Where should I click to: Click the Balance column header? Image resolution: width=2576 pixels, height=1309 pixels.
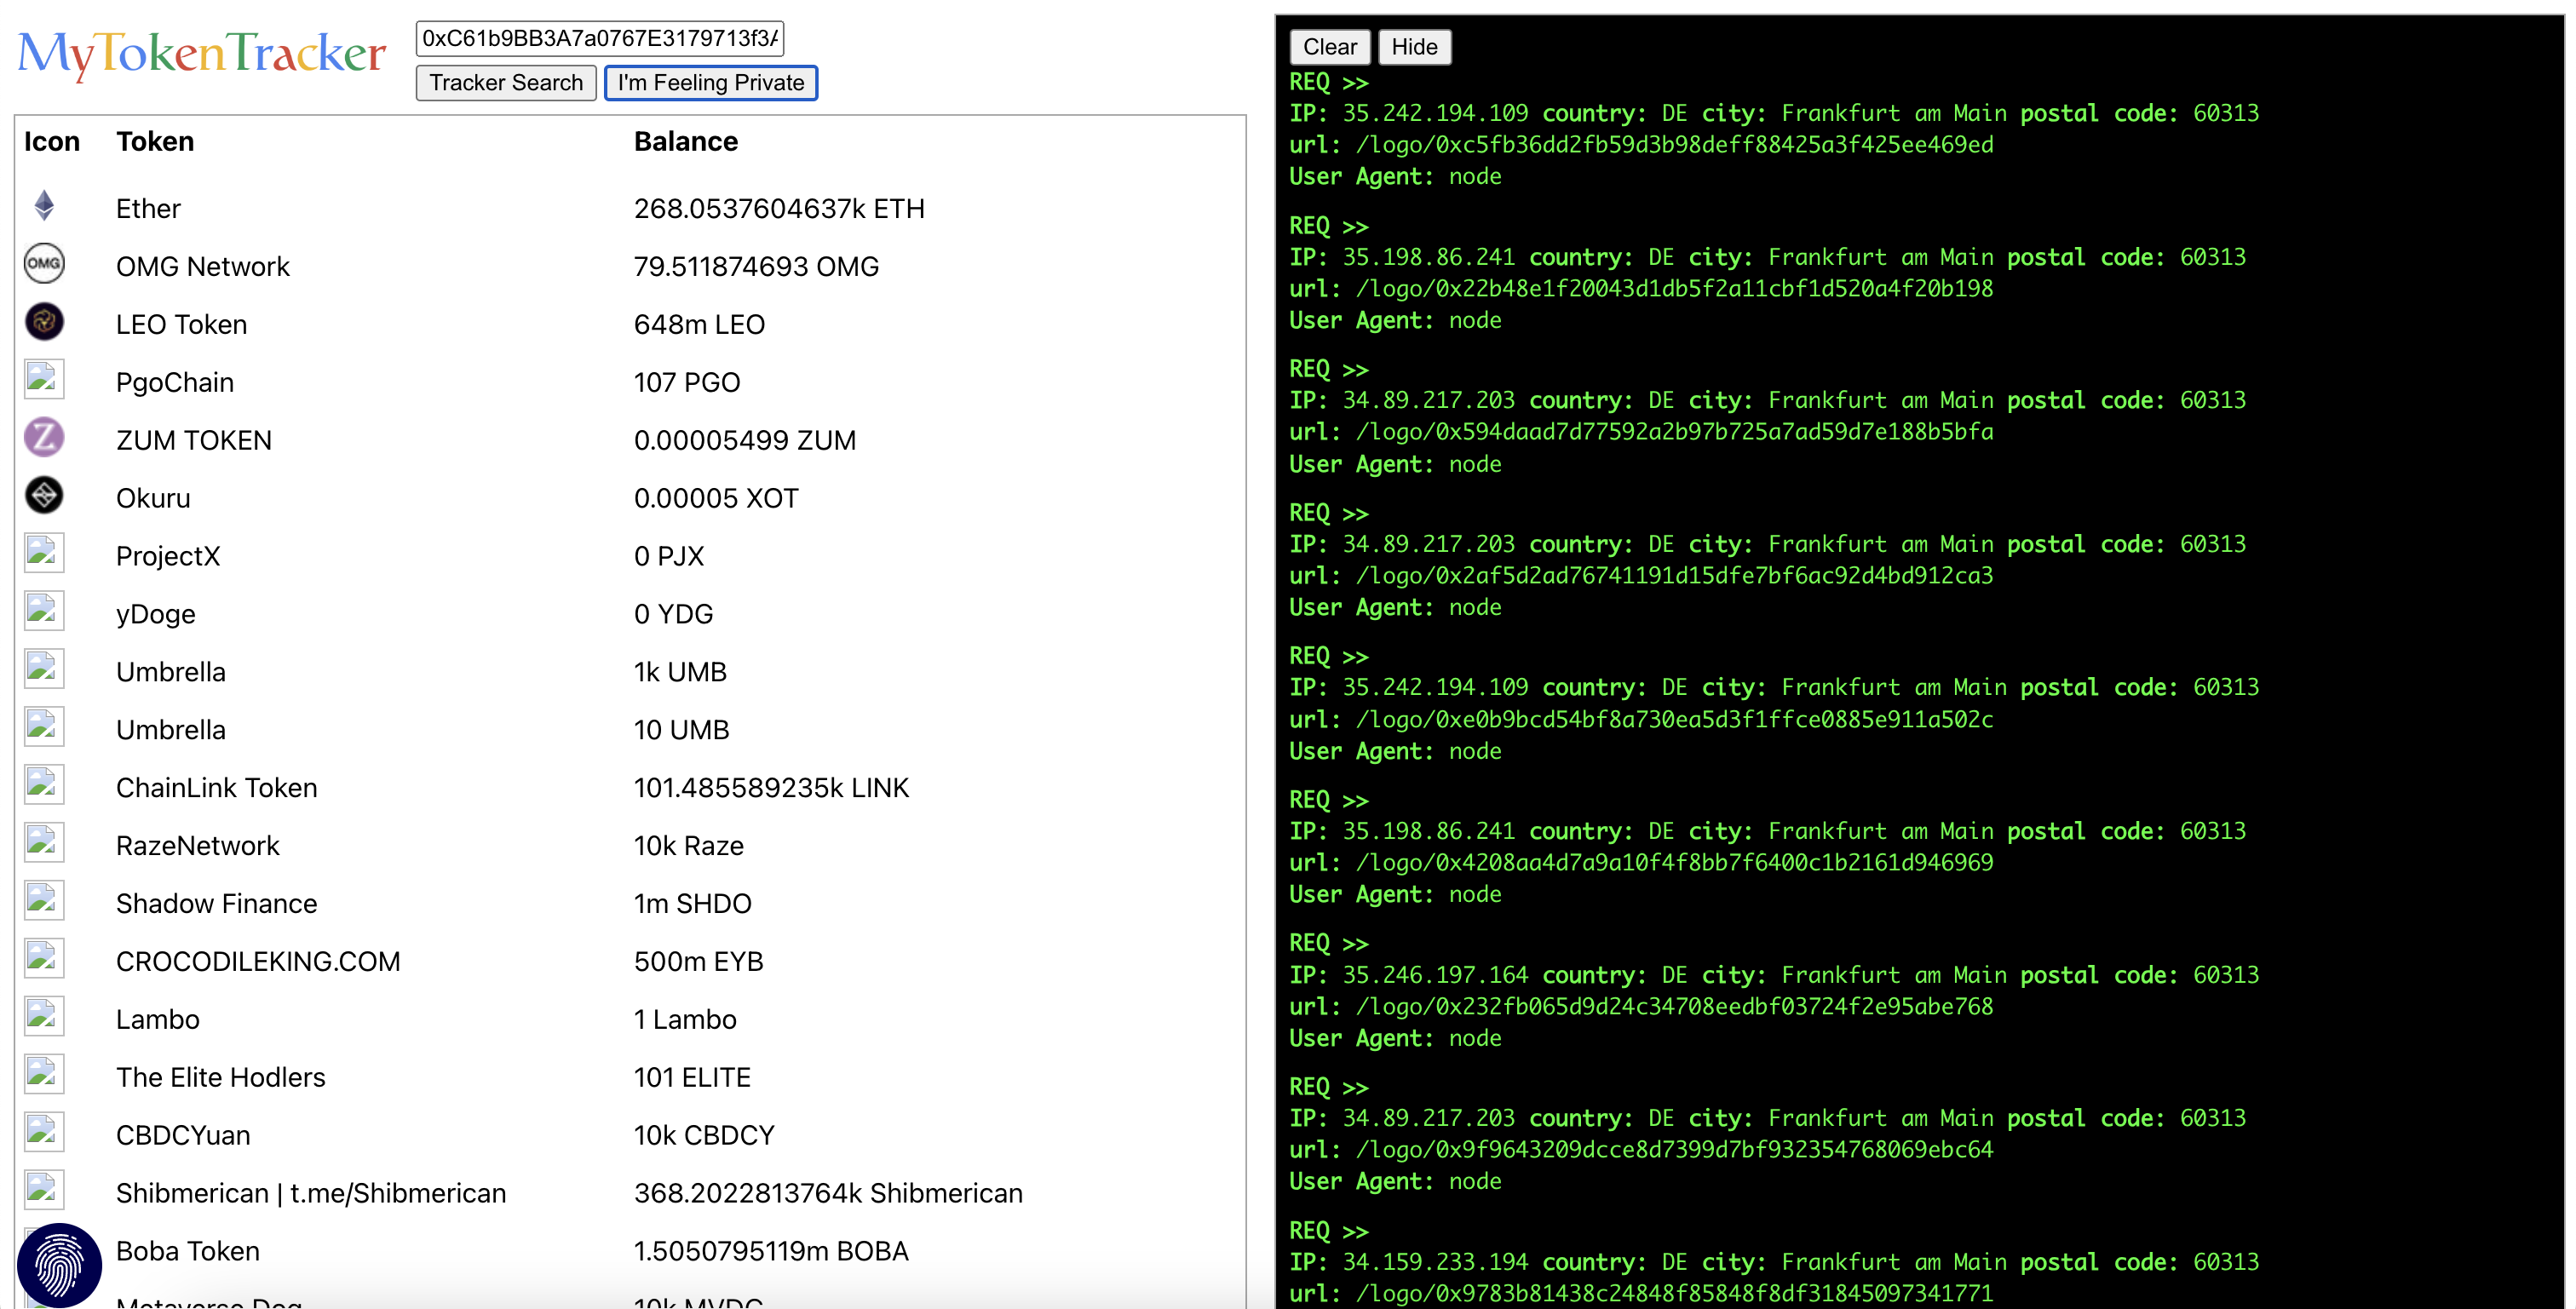click(686, 142)
